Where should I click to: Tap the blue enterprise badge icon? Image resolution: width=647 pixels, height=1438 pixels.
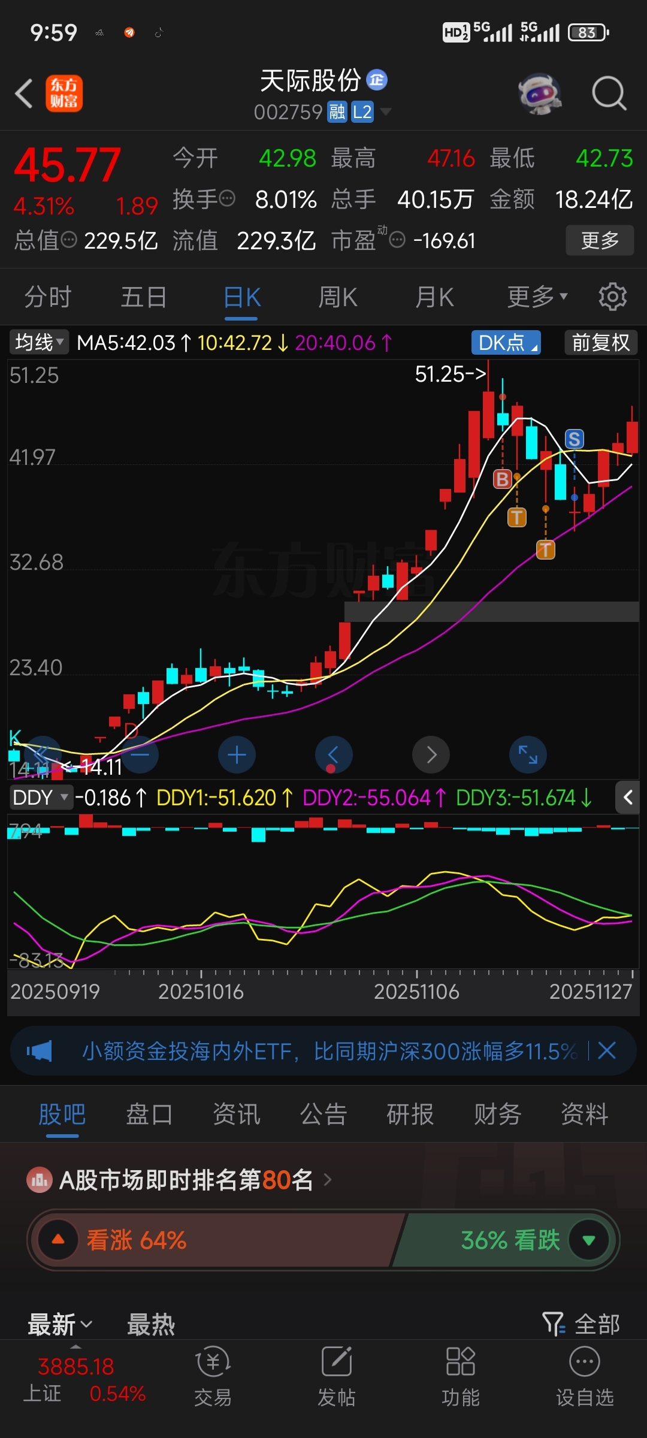tap(377, 80)
